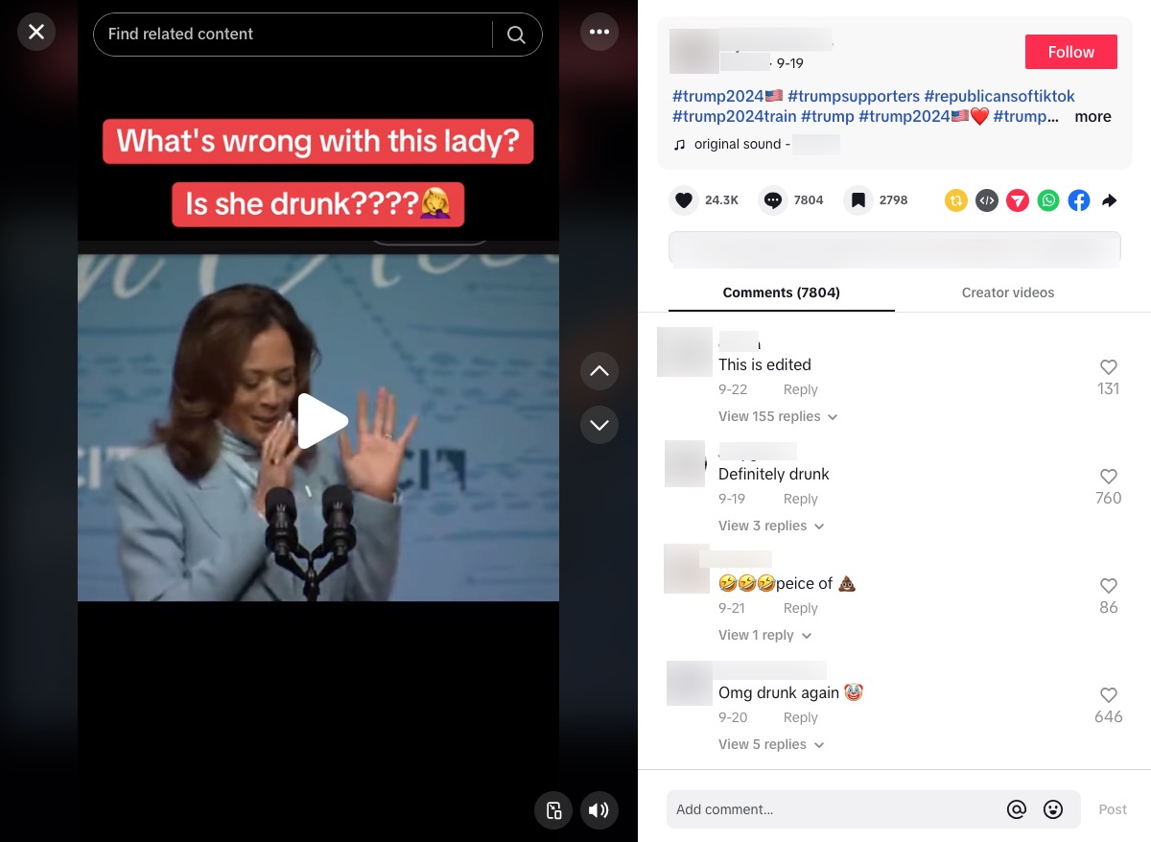Click the heart icon to like the video

tap(683, 200)
